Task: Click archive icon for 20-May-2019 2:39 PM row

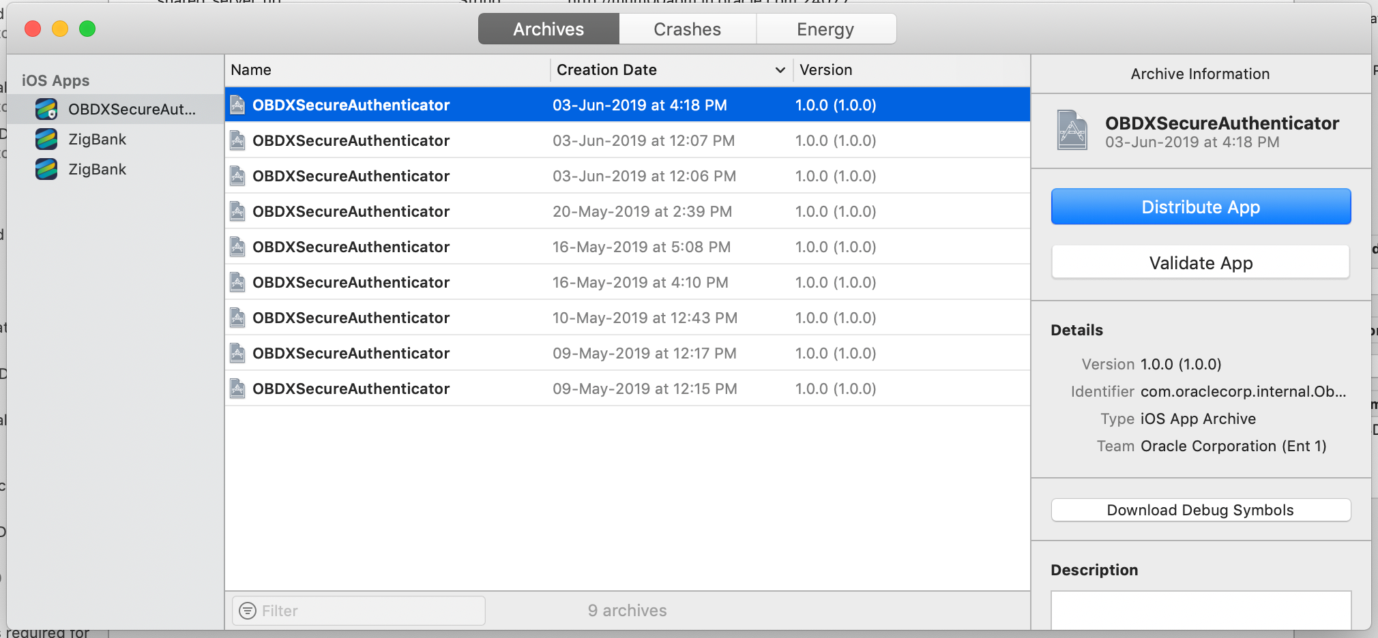Action: coord(237,211)
